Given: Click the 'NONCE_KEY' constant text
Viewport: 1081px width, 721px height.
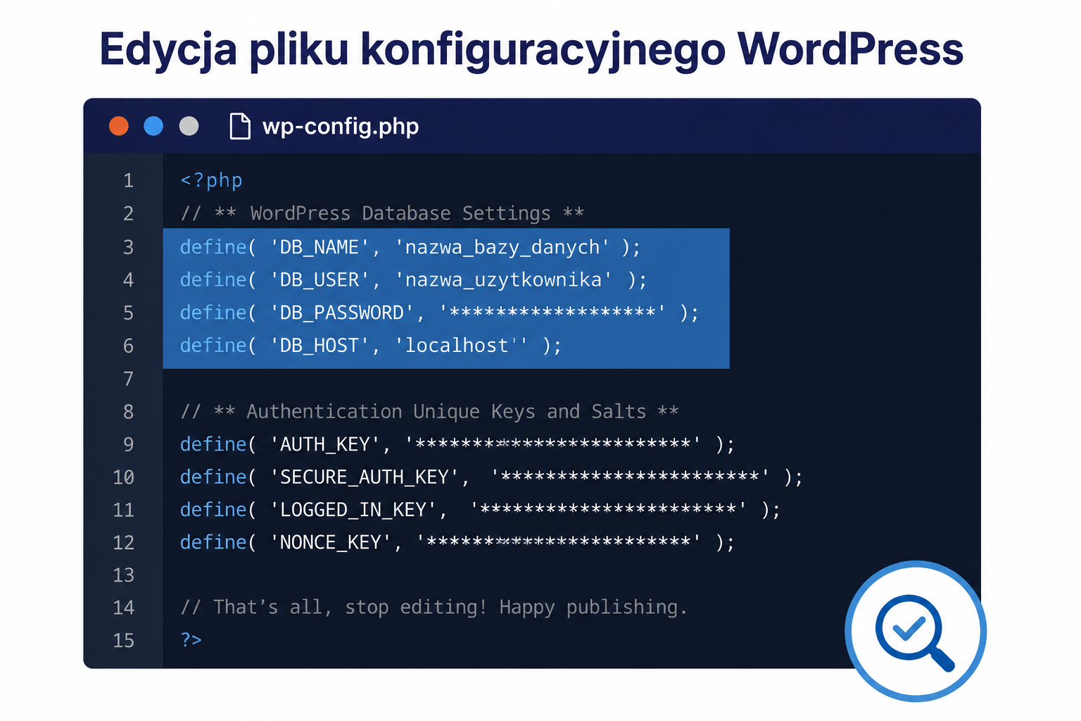Looking at the screenshot, I should coord(331,542).
